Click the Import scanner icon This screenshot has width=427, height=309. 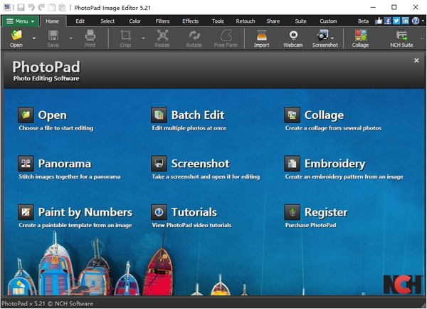coord(262,36)
